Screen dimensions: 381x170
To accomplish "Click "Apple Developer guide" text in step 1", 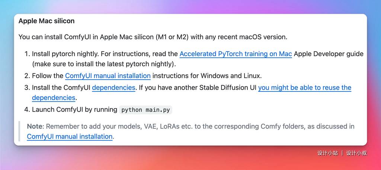I will coord(328,54).
